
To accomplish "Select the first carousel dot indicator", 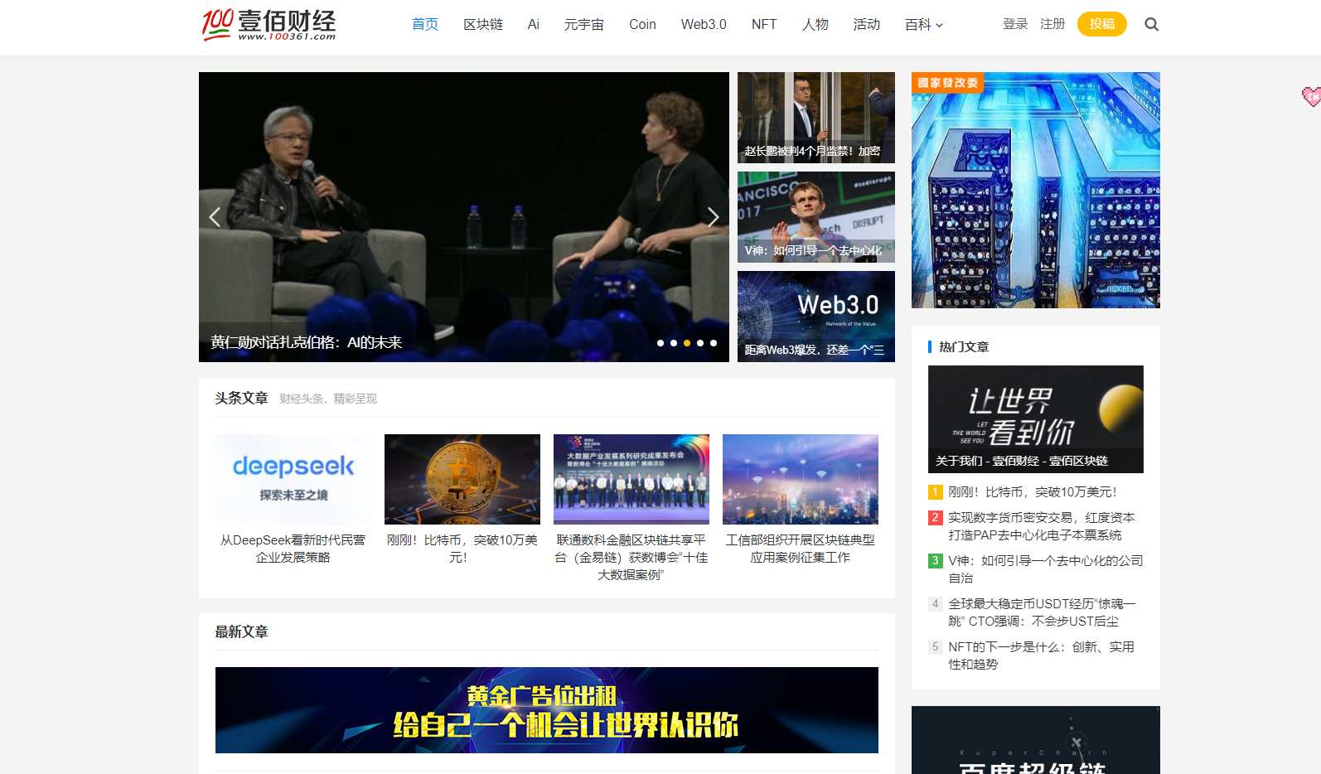I will (660, 343).
